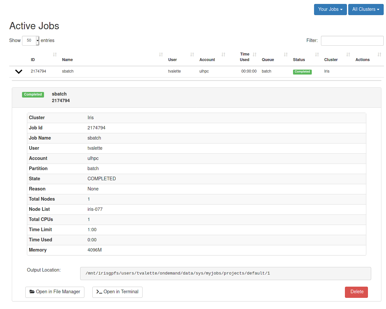The width and height of the screenshot is (386, 309).
Task: Sort jobs by Queue column
Action: click(286, 55)
